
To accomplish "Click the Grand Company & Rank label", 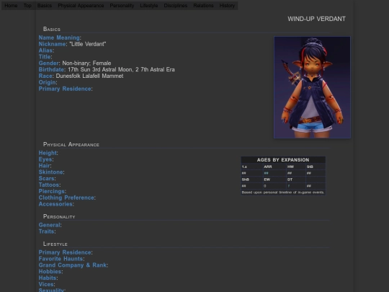I will (x=73, y=265).
